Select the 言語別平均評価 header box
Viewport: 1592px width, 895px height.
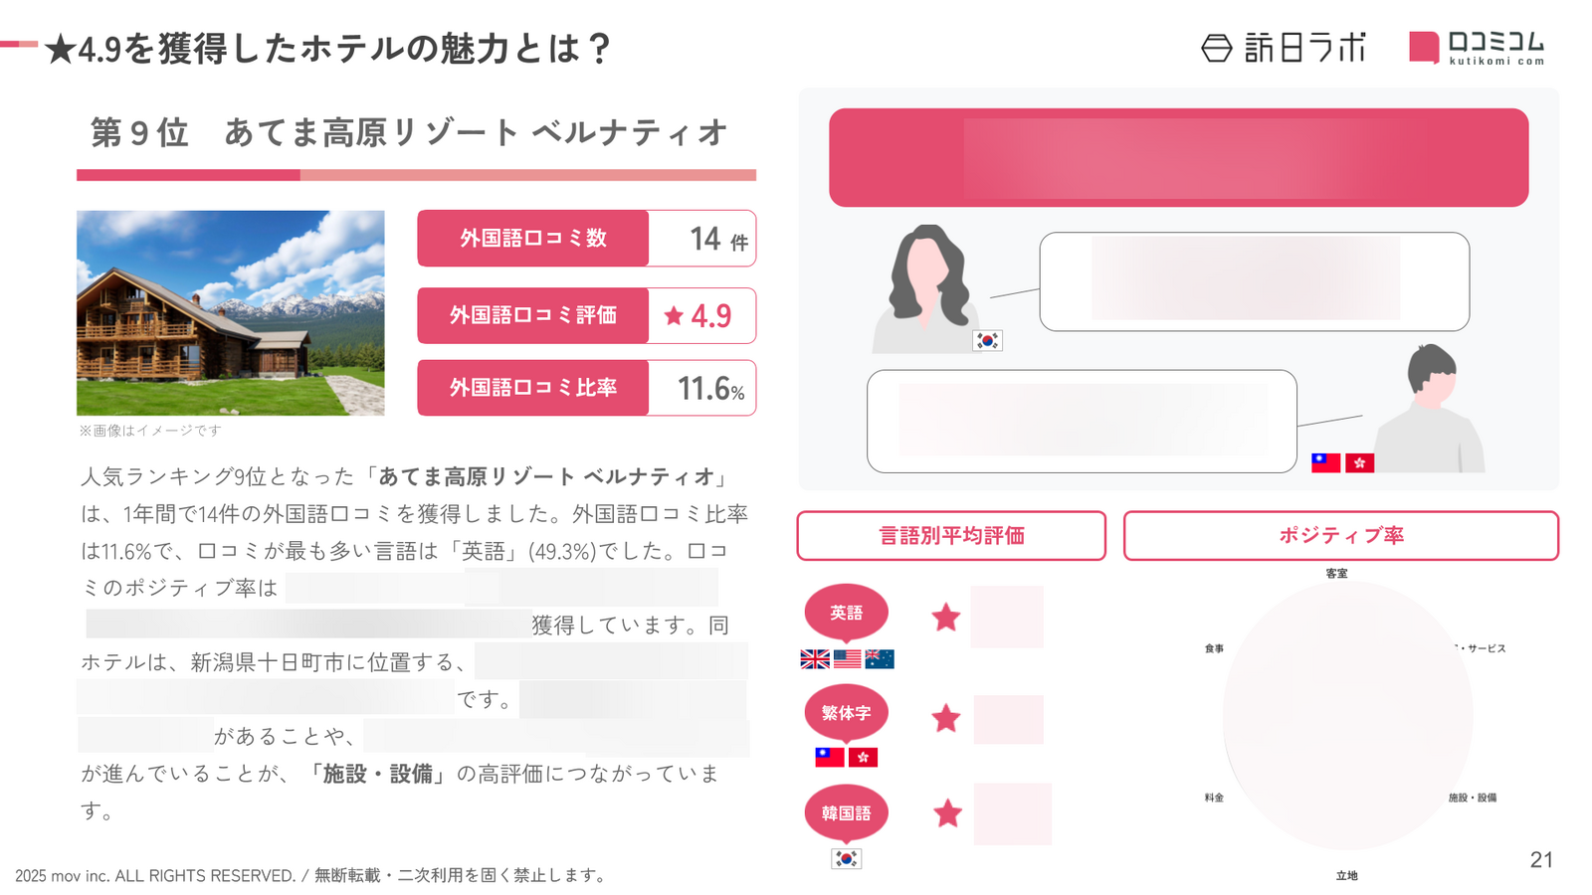(x=951, y=536)
